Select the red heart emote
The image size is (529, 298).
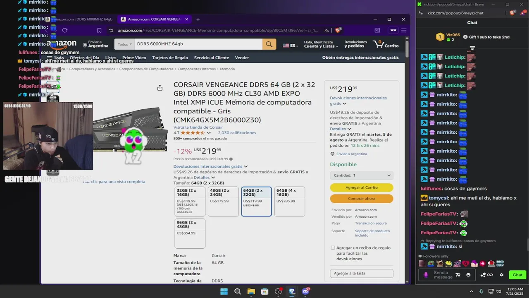click(466, 263)
